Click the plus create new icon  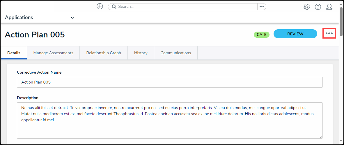click(100, 6)
